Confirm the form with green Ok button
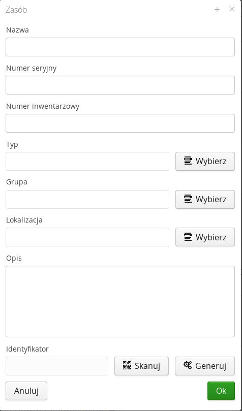The width and height of the screenshot is (242, 411). [x=221, y=391]
